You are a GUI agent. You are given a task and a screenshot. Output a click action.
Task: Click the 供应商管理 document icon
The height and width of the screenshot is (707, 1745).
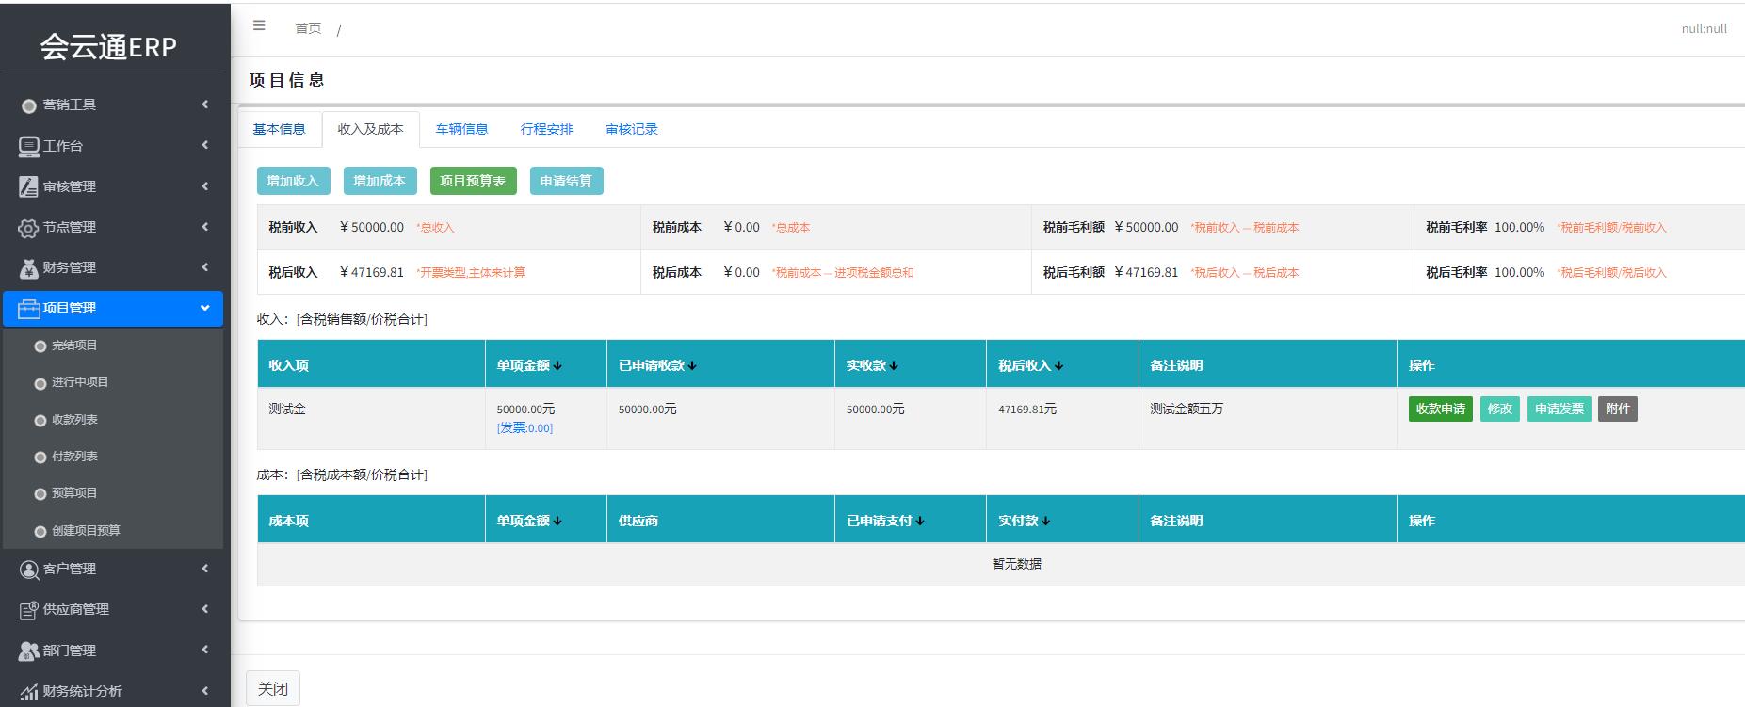pyautogui.click(x=29, y=610)
